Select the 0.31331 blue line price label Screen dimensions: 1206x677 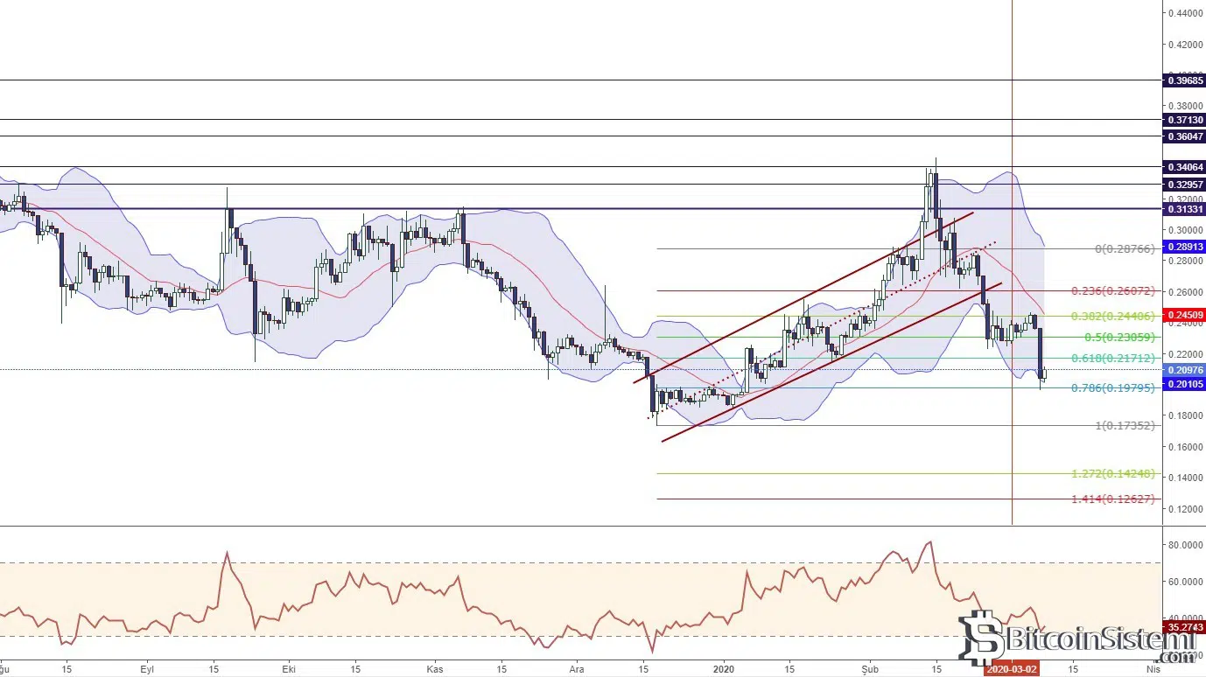[1186, 209]
